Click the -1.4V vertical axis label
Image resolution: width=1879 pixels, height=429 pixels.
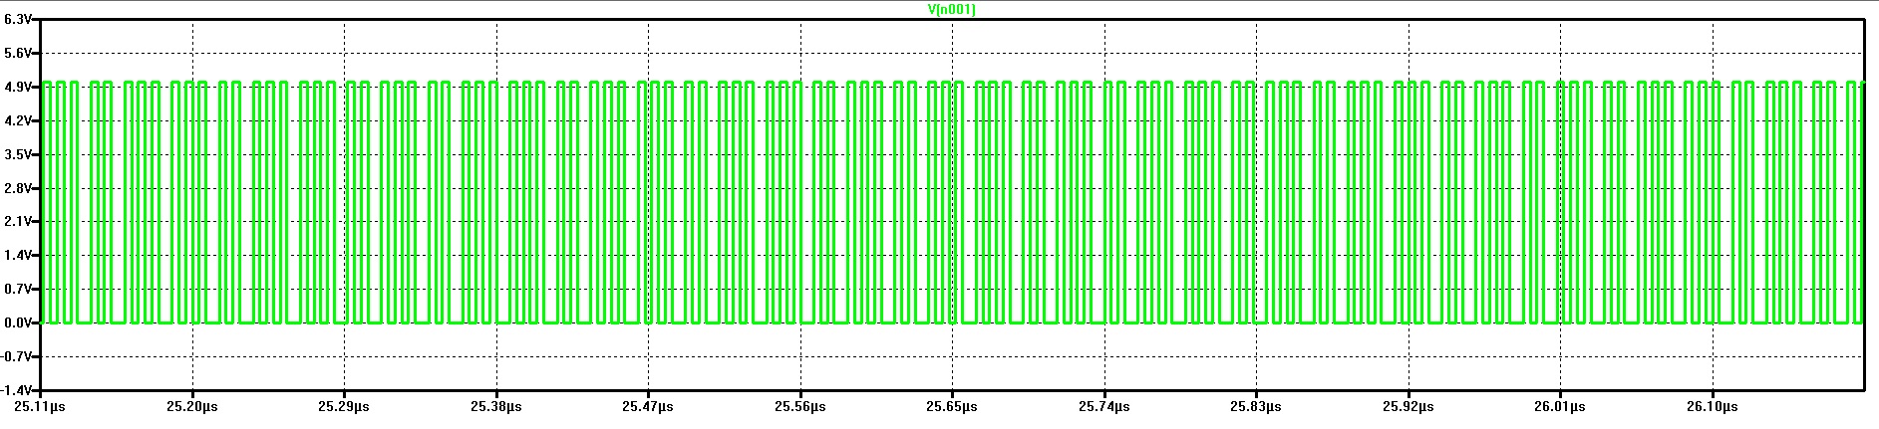click(19, 389)
